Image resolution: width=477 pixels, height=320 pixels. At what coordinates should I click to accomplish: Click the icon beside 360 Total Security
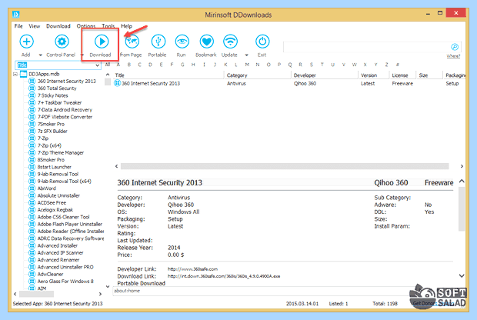pos(32,88)
